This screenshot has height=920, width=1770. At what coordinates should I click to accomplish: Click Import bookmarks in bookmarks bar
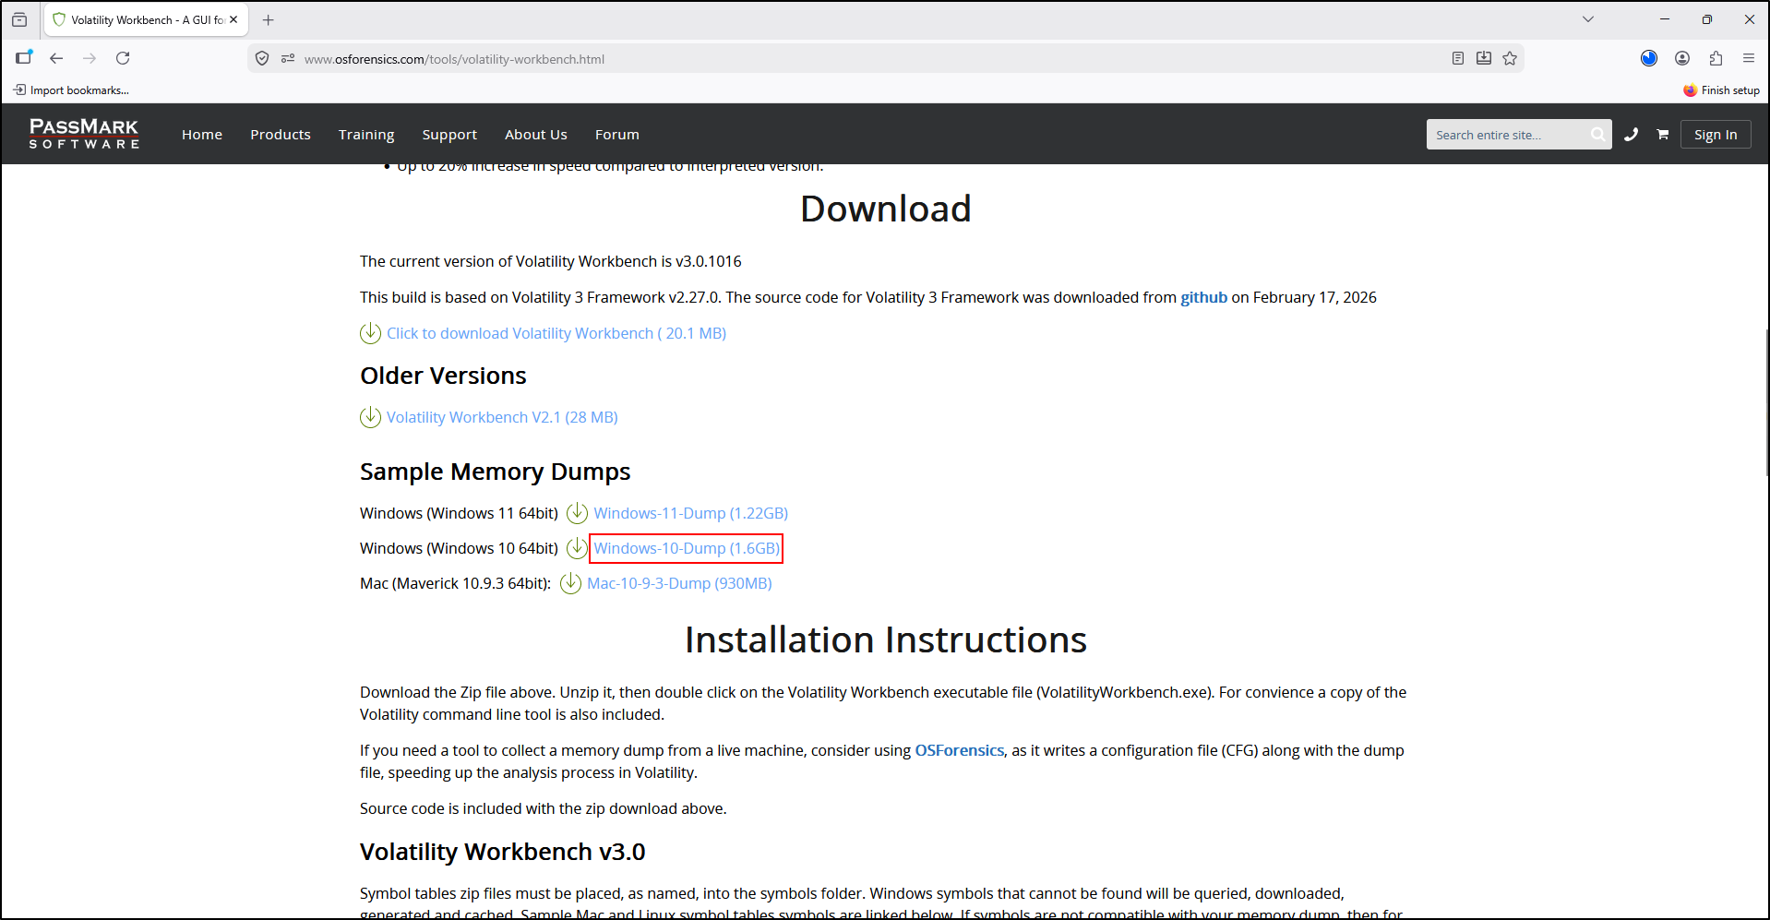[71, 90]
